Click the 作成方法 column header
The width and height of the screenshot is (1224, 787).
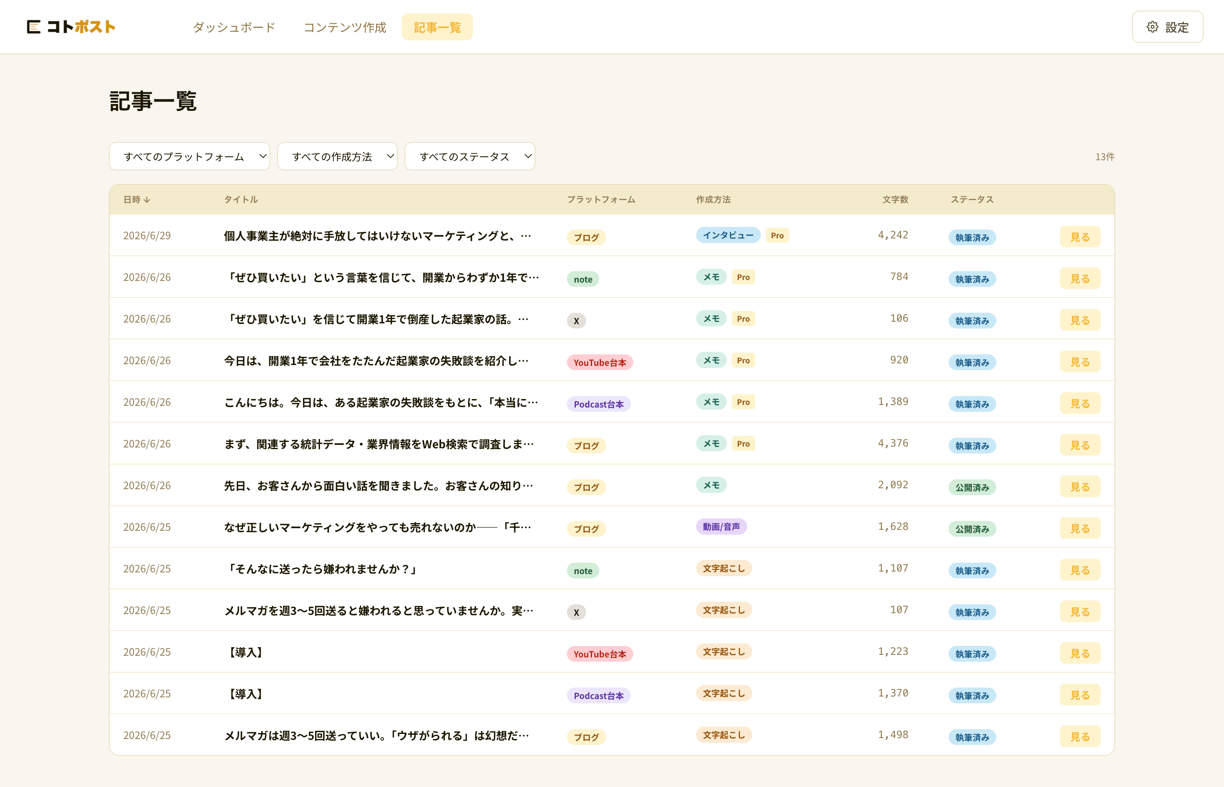tap(714, 199)
